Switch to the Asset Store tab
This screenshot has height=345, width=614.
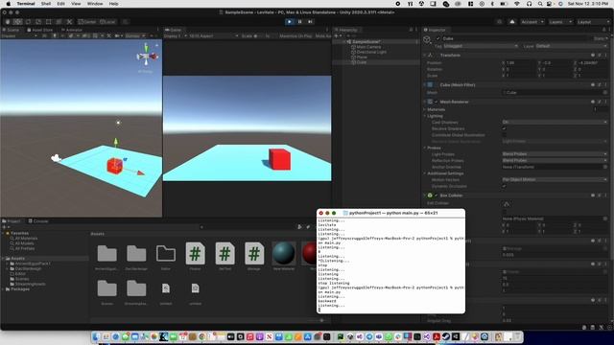pyautogui.click(x=40, y=30)
